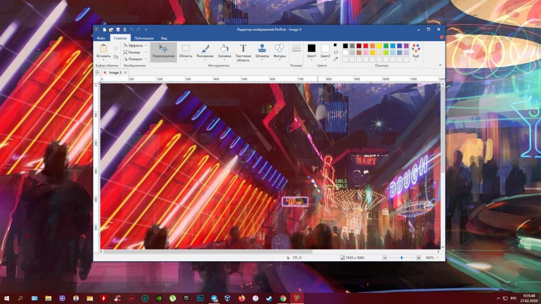Switch to the Публикация ribbon tab
This screenshot has height=304, width=541.
coord(144,38)
